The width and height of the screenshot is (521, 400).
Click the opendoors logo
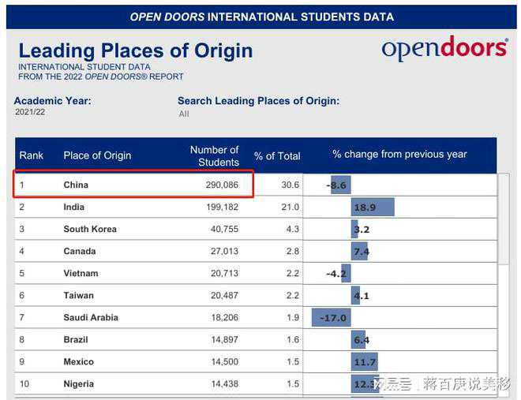coord(444,49)
